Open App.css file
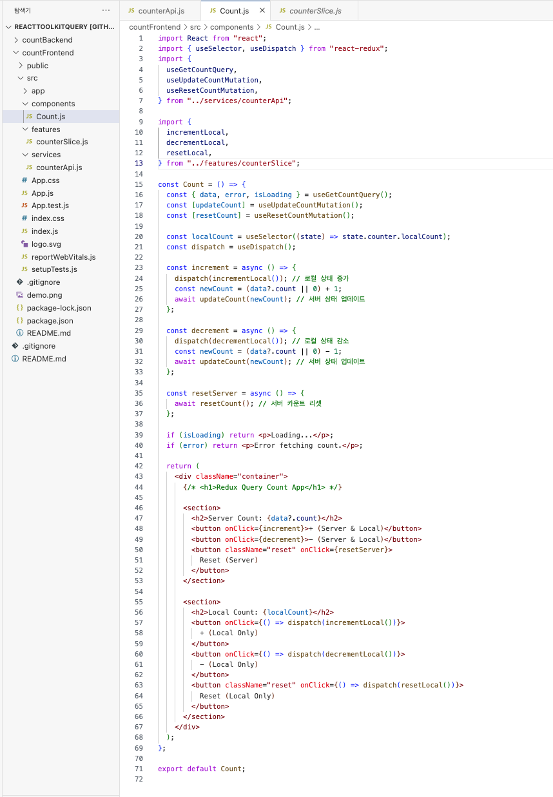This screenshot has height=797, width=553. (61, 180)
